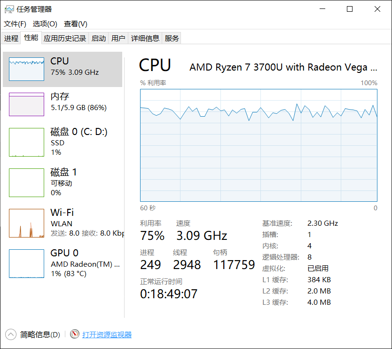Screen dimensions: 392x349
Task: Switch to the 用户 tab
Action: (118, 39)
